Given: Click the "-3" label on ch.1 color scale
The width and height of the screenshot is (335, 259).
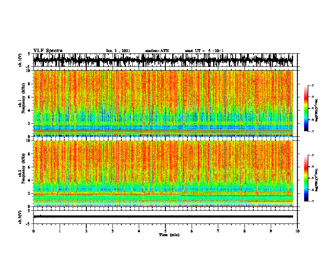Looking at the screenshot, I should (312, 85).
